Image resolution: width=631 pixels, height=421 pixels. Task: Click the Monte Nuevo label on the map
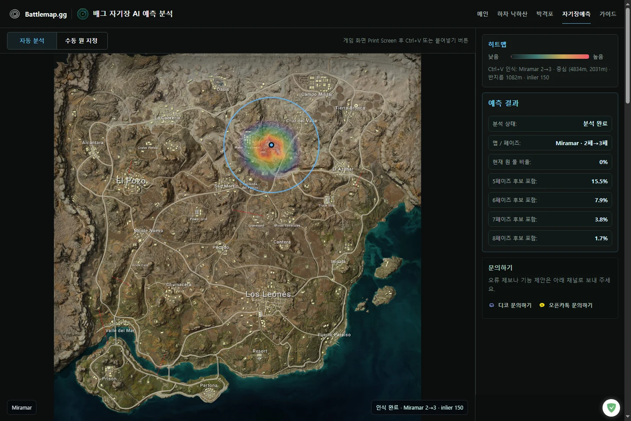[x=149, y=230]
